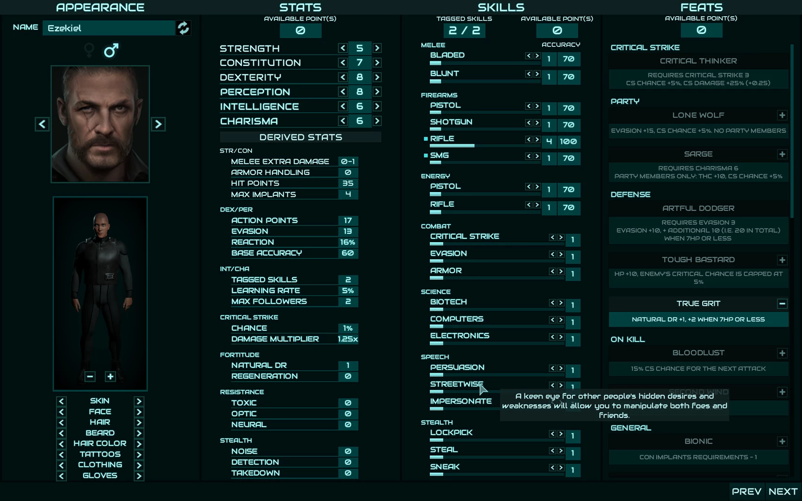Viewport: 802px width, 501px height.
Task: Decrease the Perception stat
Action: pyautogui.click(x=343, y=92)
